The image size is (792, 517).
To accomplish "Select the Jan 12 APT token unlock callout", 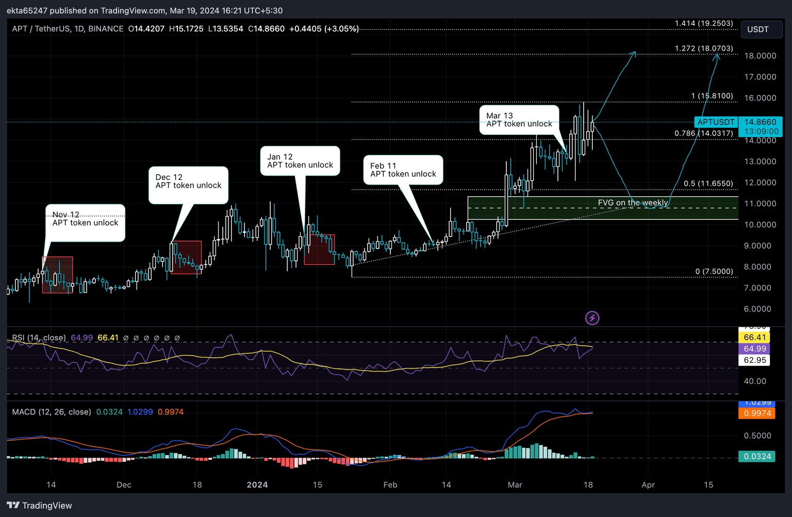I will (300, 161).
